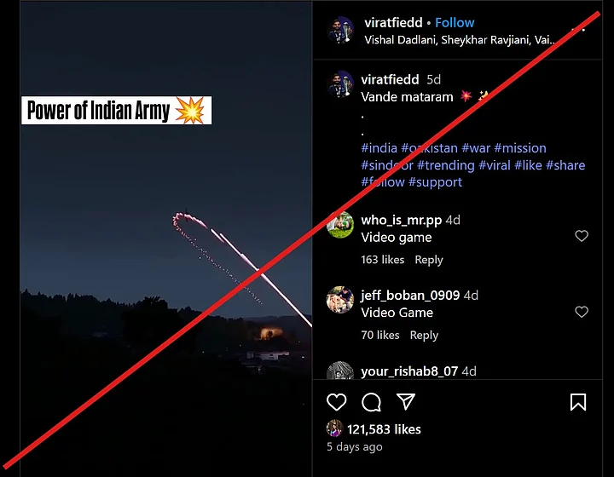Save post with bookmark icon

(578, 402)
